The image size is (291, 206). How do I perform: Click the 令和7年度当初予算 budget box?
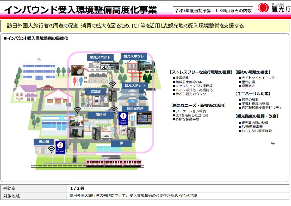(213, 11)
